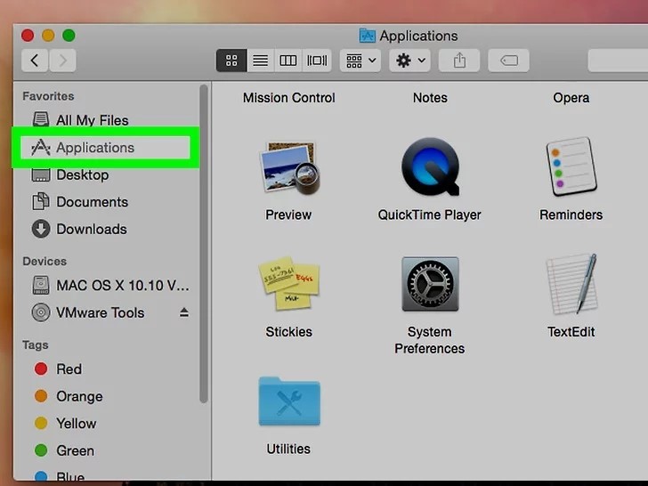This screenshot has width=648, height=486.
Task: Switch to column view
Action: pyautogui.click(x=288, y=61)
